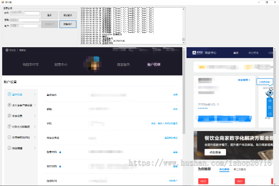Viewport: 279px width, 186px height.
Task: Maximize the 支付宝 window
Action: point(267,2)
